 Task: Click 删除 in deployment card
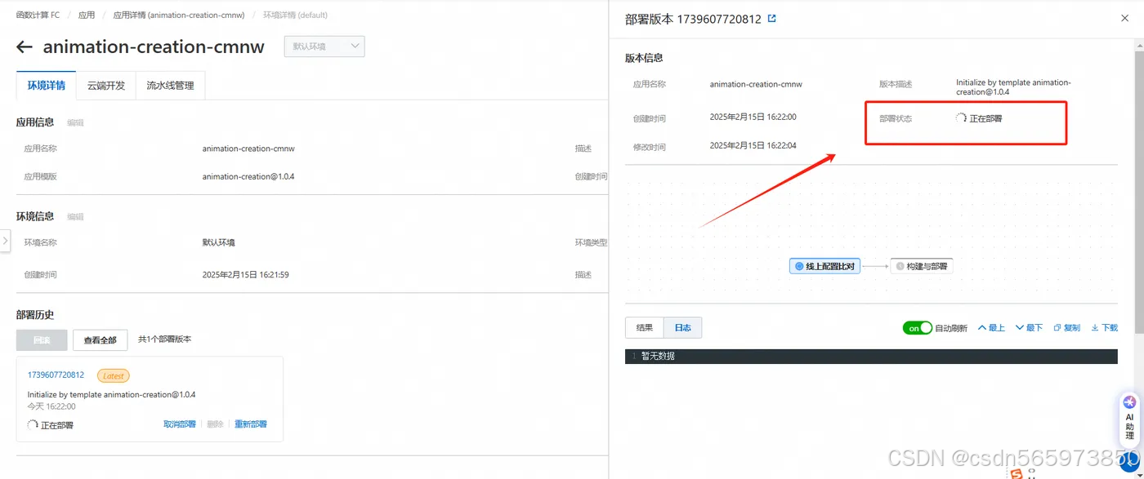215,424
